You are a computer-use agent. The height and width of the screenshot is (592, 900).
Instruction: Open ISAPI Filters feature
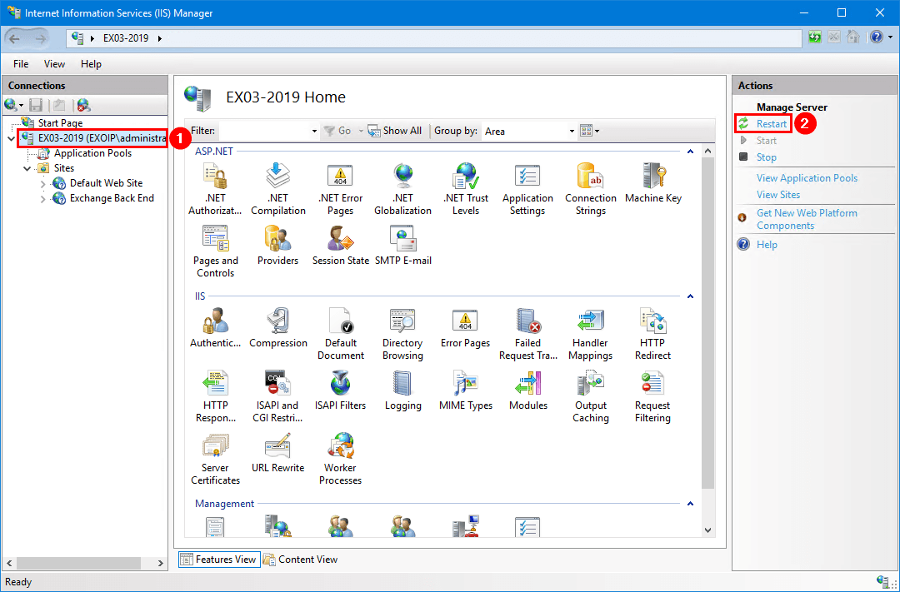click(x=340, y=390)
